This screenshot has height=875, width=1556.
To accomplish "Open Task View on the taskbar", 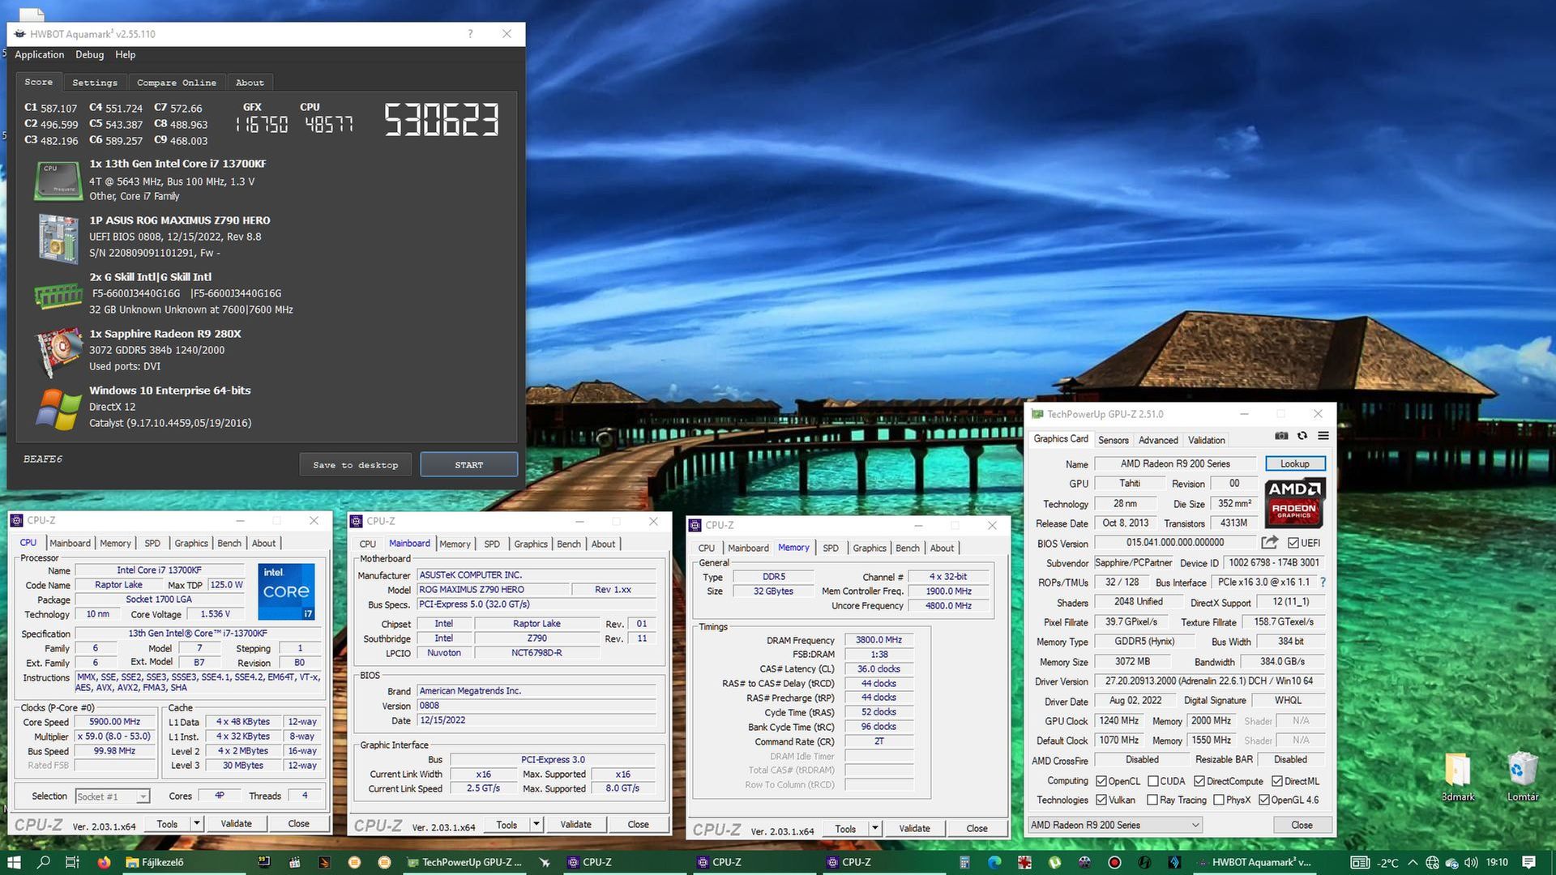I will (x=72, y=862).
